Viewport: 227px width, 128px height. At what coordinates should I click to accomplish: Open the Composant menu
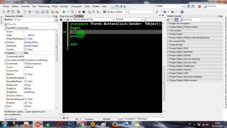coord(76,6)
